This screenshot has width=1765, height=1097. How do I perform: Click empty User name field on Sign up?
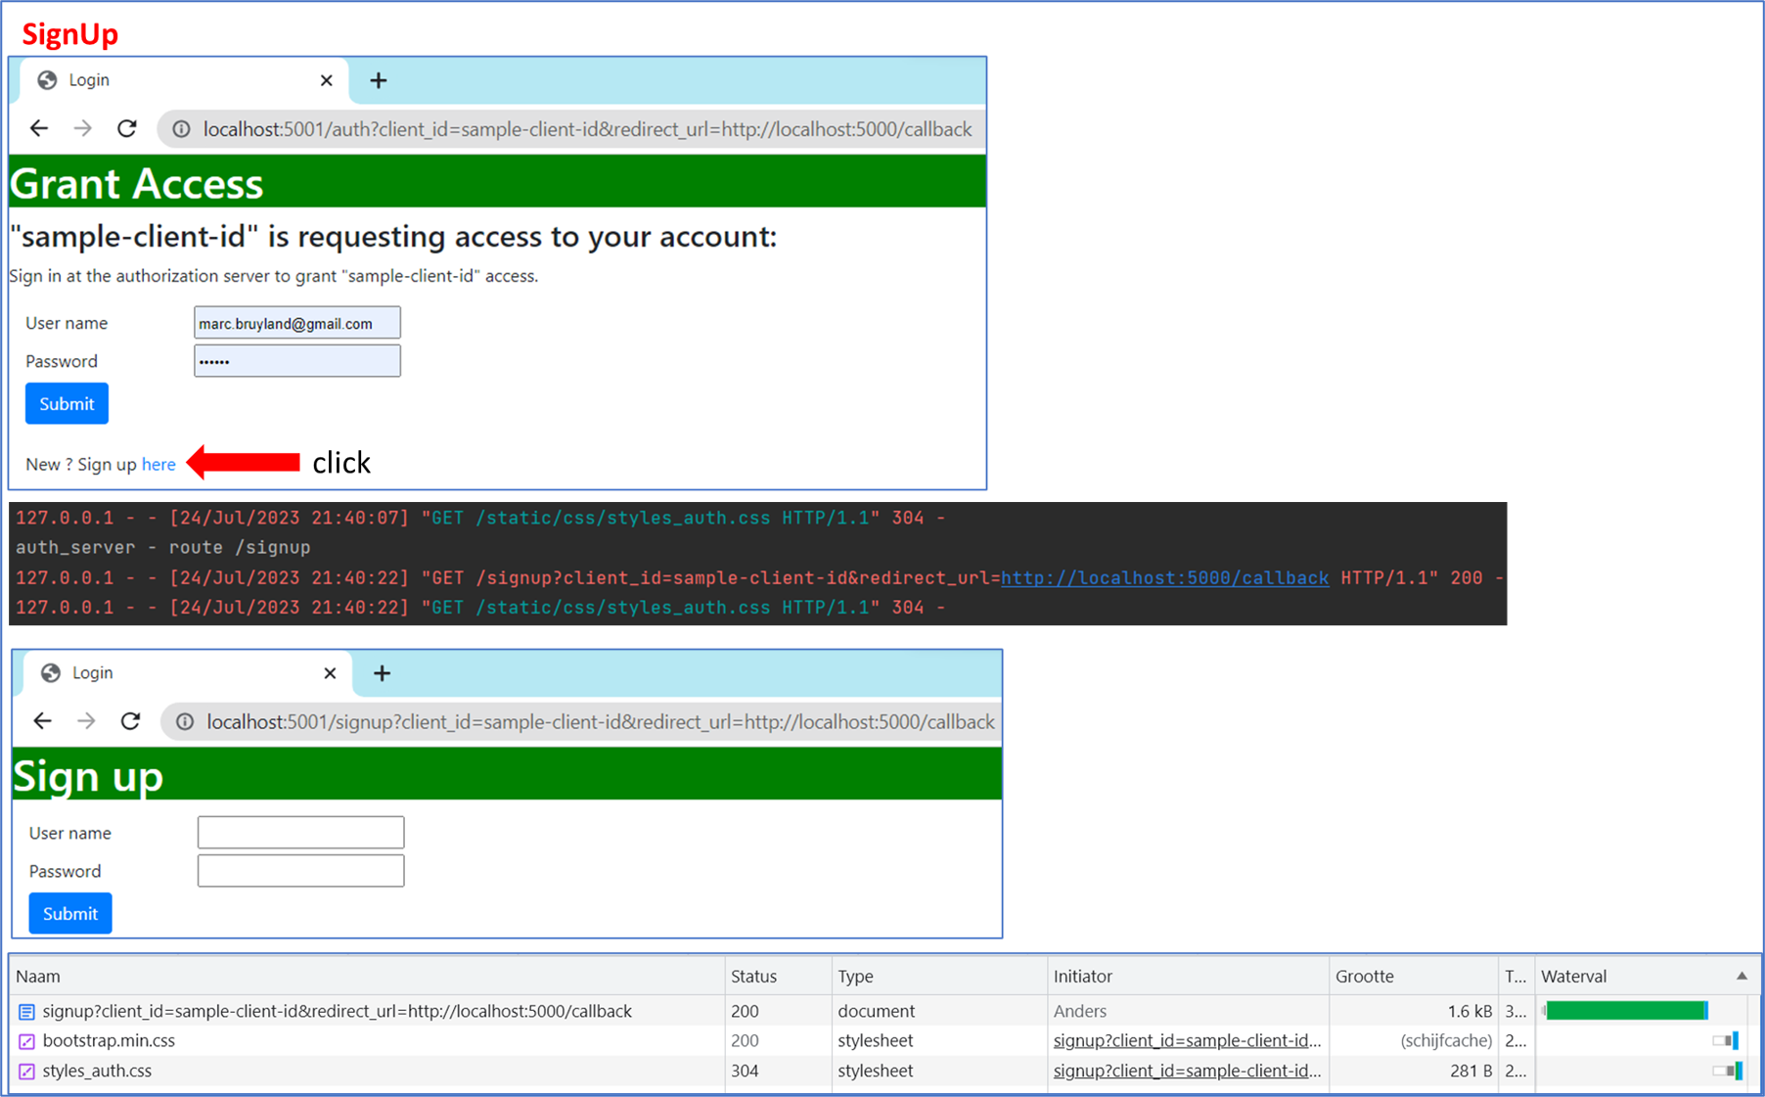tap(301, 833)
